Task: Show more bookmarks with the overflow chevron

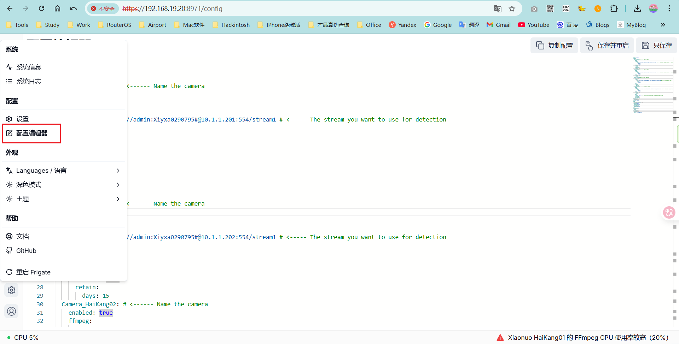Action: coord(663,25)
